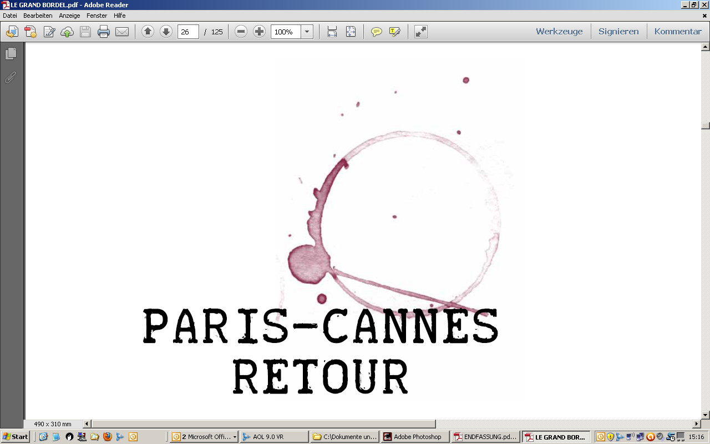This screenshot has height=444, width=710.
Task: Open the Werkzeuge pane
Action: point(559,32)
